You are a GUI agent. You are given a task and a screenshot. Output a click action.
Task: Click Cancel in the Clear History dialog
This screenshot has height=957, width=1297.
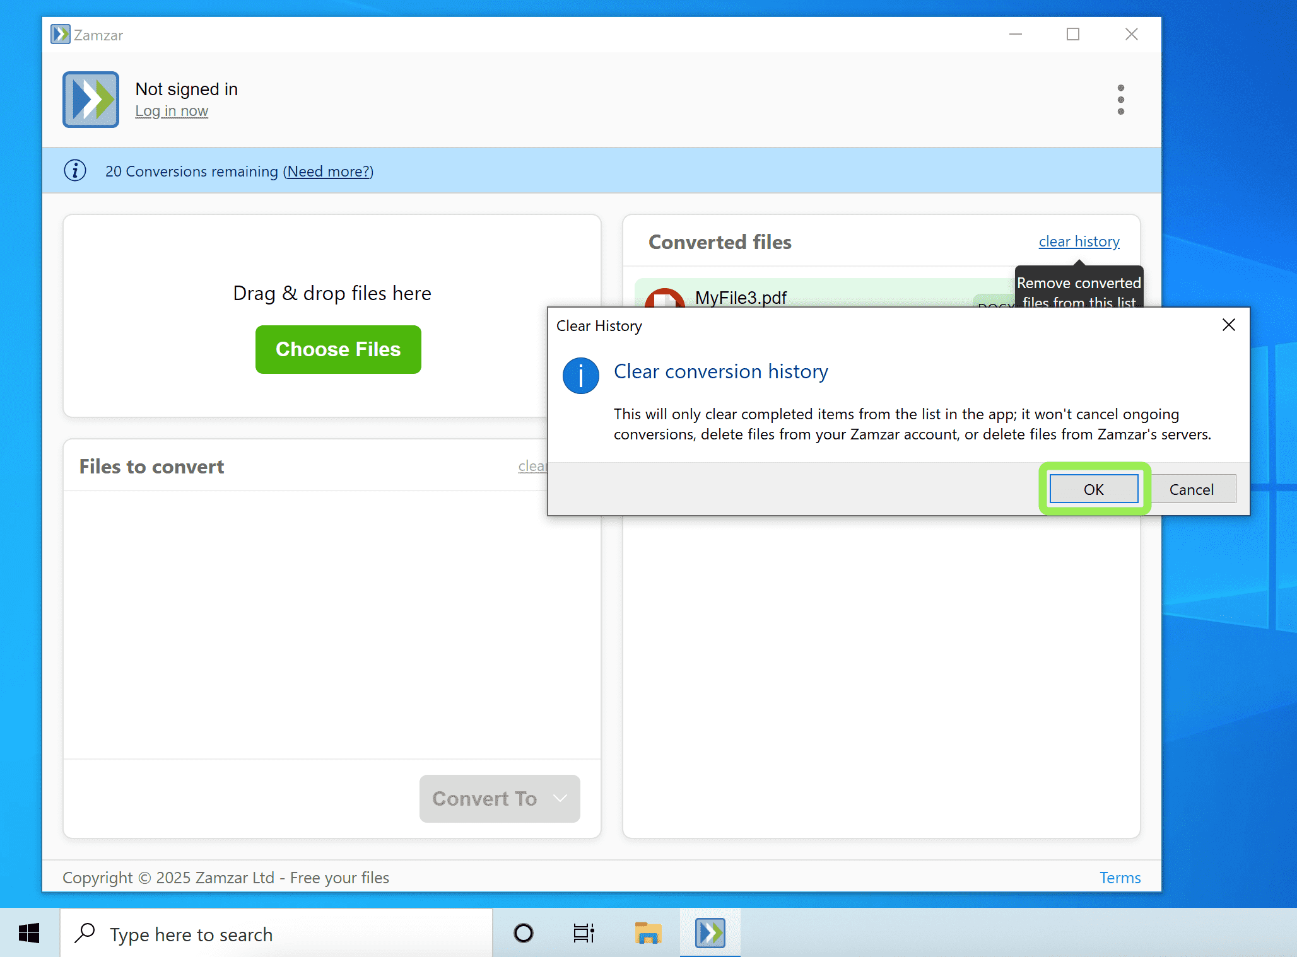tap(1192, 489)
